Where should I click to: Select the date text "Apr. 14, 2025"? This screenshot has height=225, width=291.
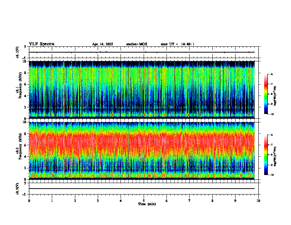[x=103, y=44]
